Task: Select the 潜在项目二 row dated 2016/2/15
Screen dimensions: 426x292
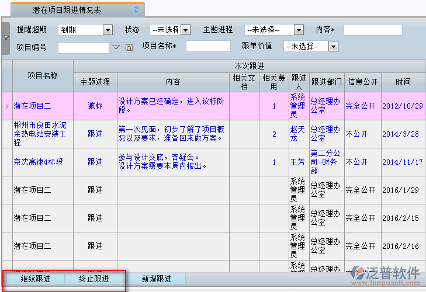Action: point(213,218)
